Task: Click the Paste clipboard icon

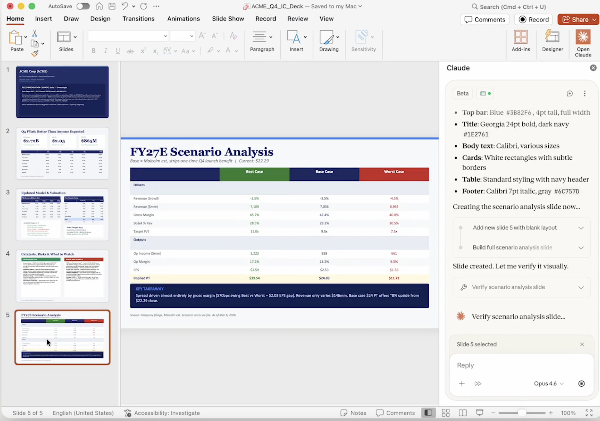Action: (x=15, y=38)
